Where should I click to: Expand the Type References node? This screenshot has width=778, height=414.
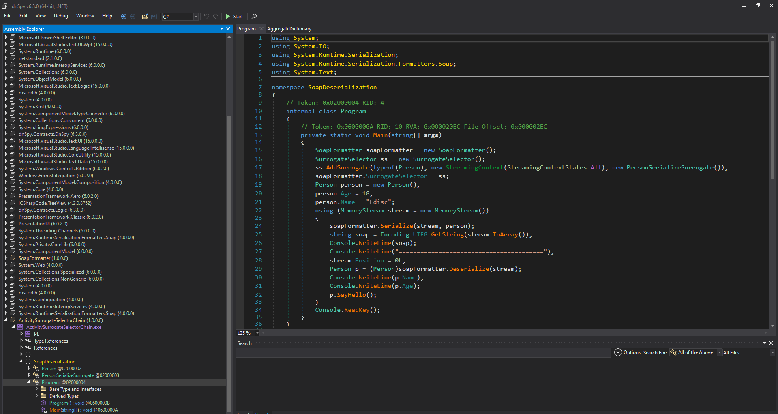(x=21, y=341)
